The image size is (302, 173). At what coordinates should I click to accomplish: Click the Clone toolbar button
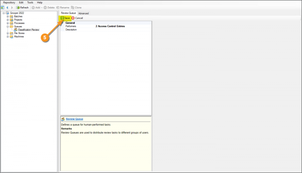tap(76, 8)
